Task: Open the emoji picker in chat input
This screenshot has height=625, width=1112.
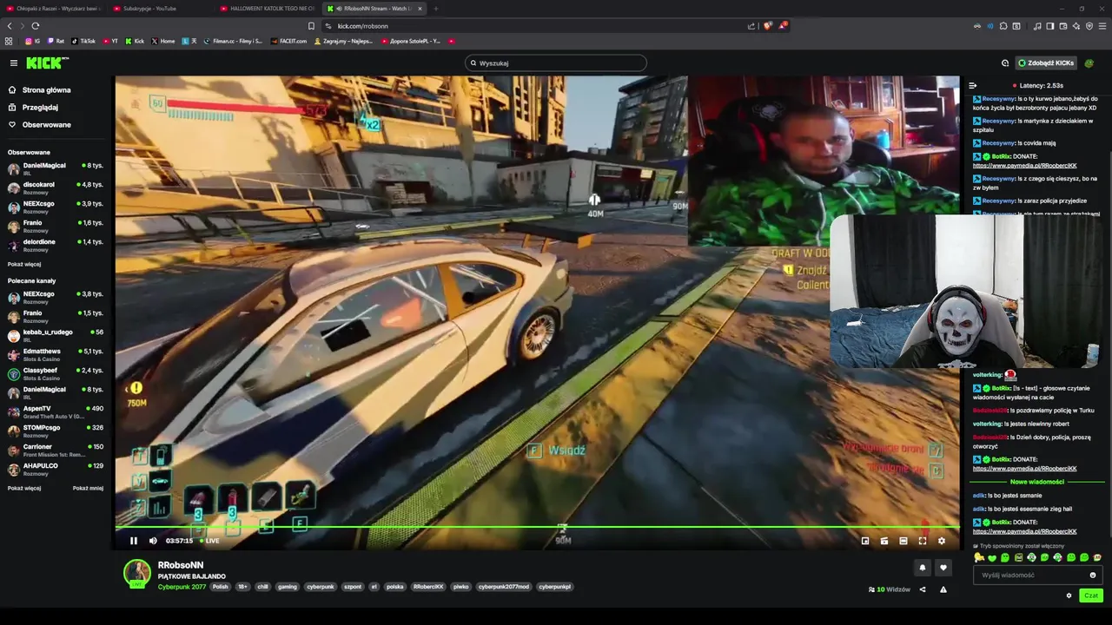Action: (1093, 575)
